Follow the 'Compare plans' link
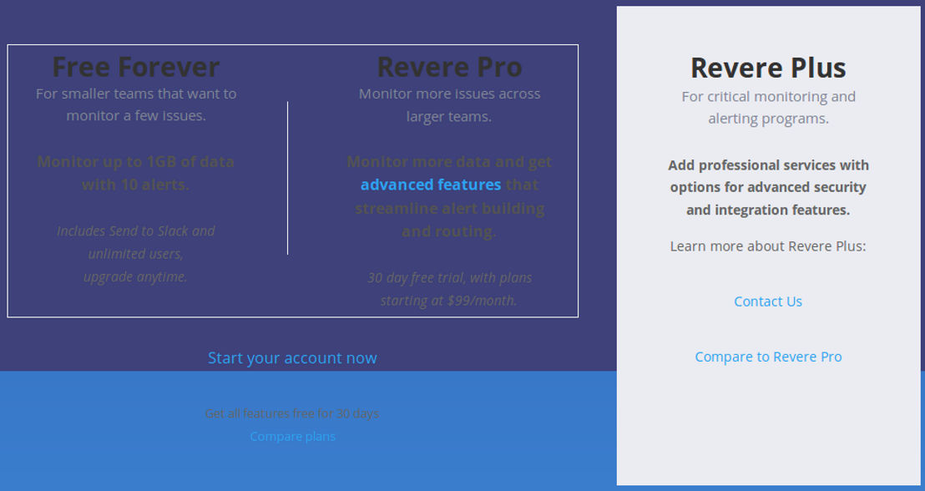Viewport: 925px width, 491px height. click(292, 437)
